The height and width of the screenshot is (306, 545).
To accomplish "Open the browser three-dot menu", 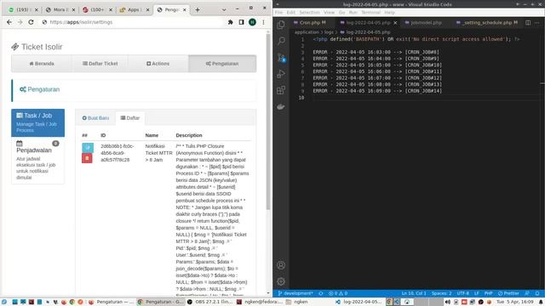I will tap(263, 22).
